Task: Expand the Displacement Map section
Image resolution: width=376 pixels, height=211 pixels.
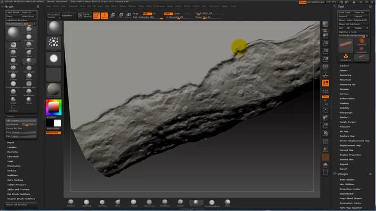Action: coord(350,145)
